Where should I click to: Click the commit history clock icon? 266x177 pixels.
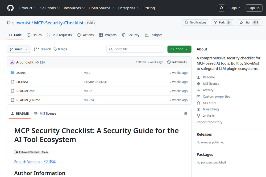pyautogui.click(x=169, y=62)
